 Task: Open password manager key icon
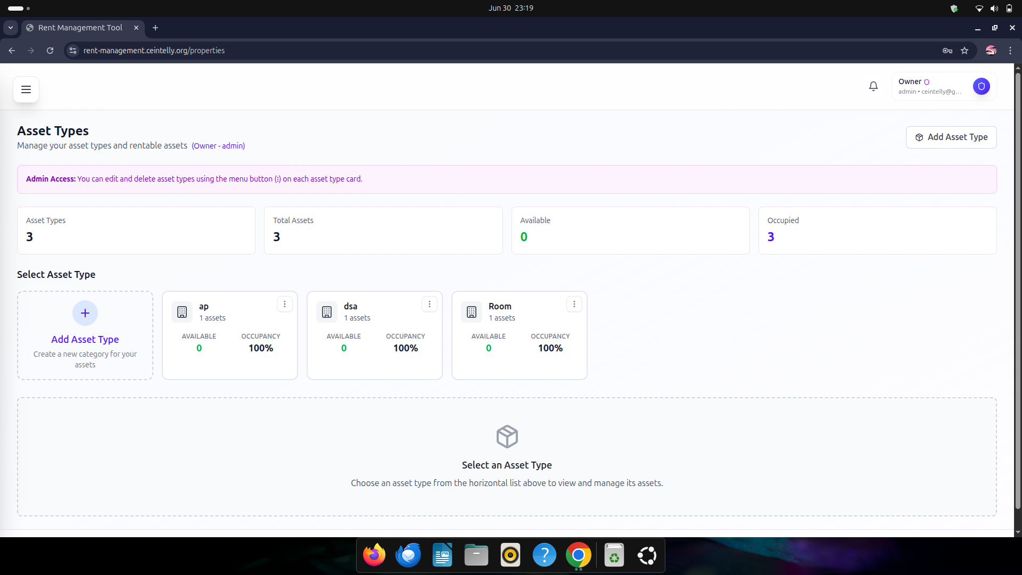coord(947,51)
